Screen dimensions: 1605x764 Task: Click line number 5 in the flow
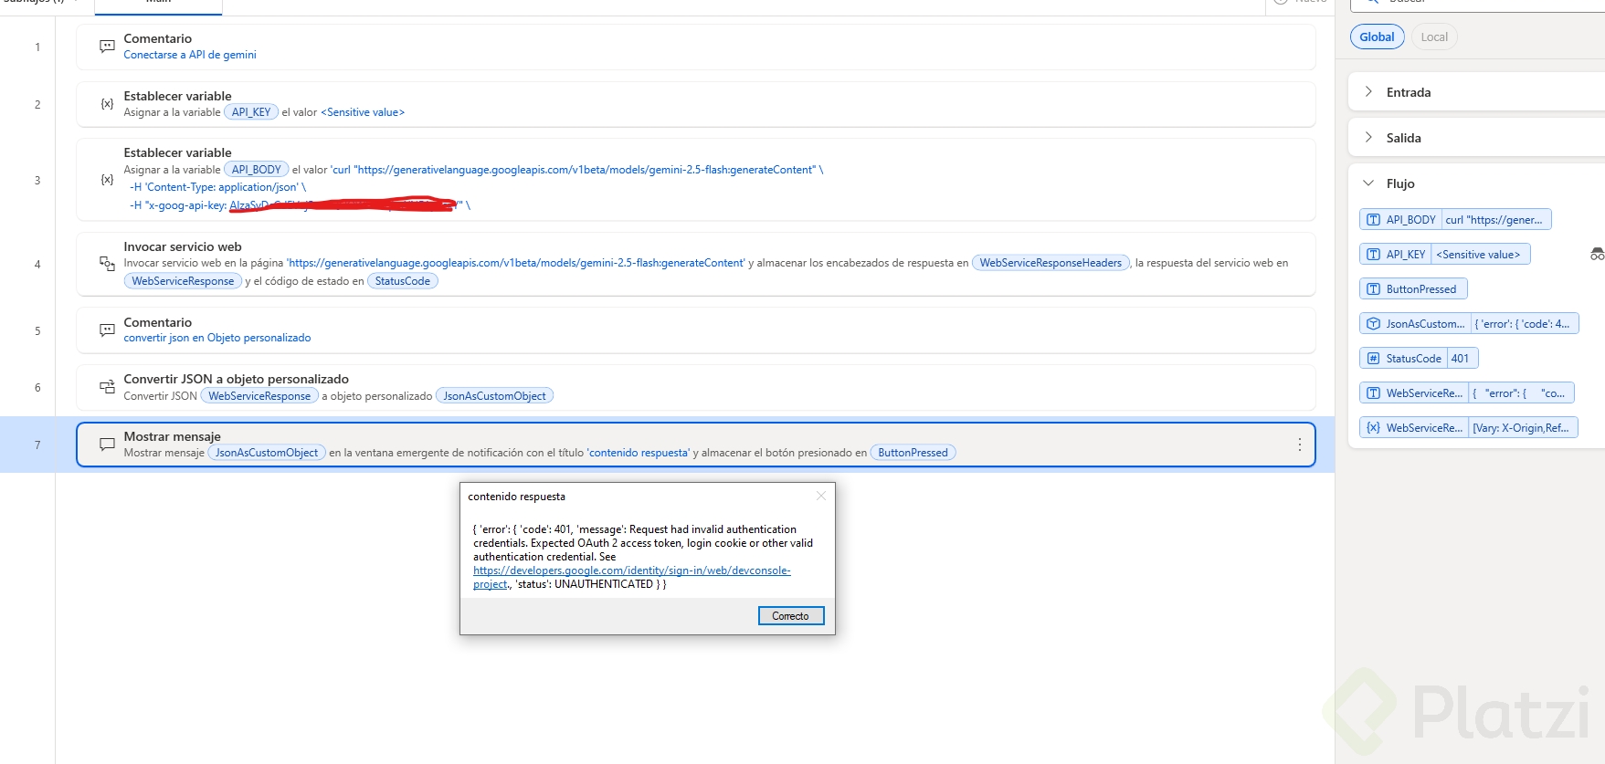click(37, 331)
